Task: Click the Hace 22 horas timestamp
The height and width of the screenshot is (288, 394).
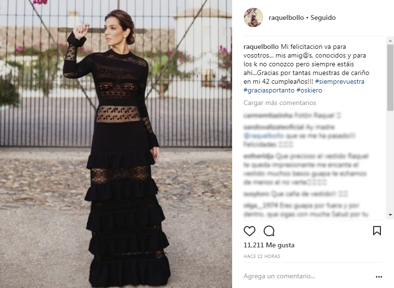Action: 262,257
